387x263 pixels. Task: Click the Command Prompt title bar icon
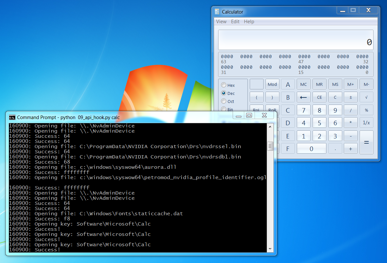click(12, 117)
